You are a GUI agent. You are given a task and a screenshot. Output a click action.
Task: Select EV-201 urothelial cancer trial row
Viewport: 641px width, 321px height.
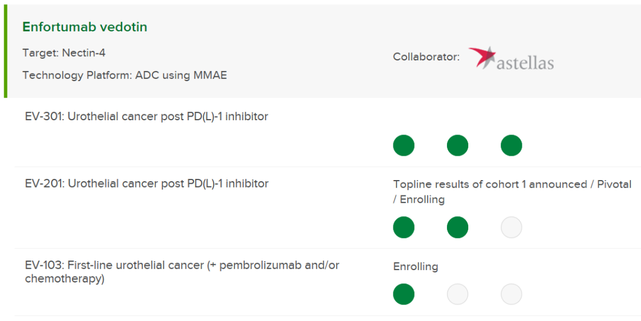pos(328,208)
